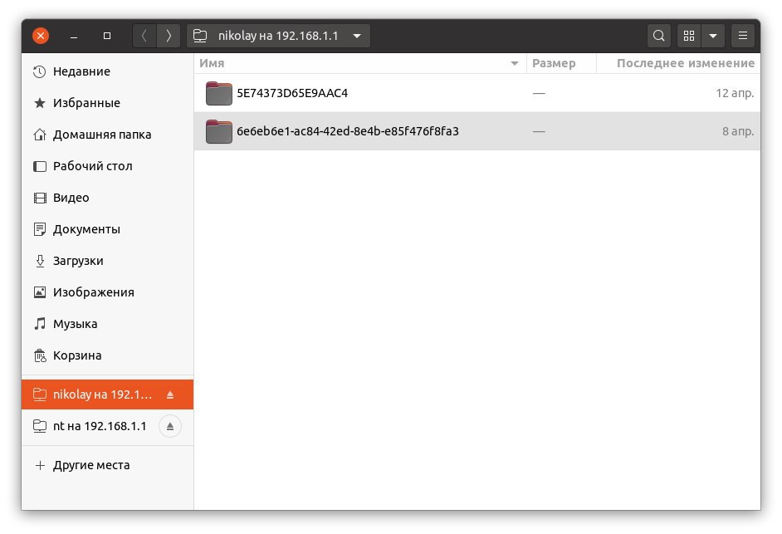Eject the nikolay network share
This screenshot has height=534, width=782.
pyautogui.click(x=170, y=394)
